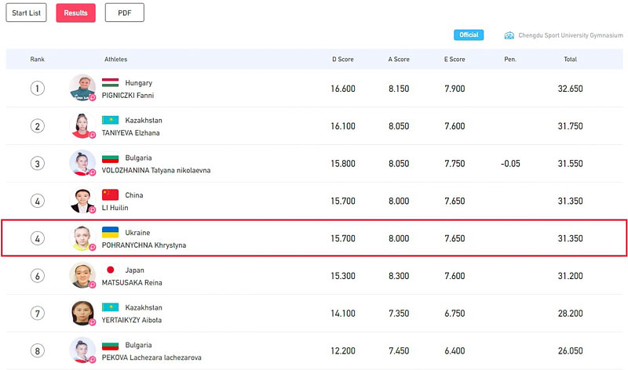Click the Japan flag icon
This screenshot has width=628, height=370.
pos(110,270)
